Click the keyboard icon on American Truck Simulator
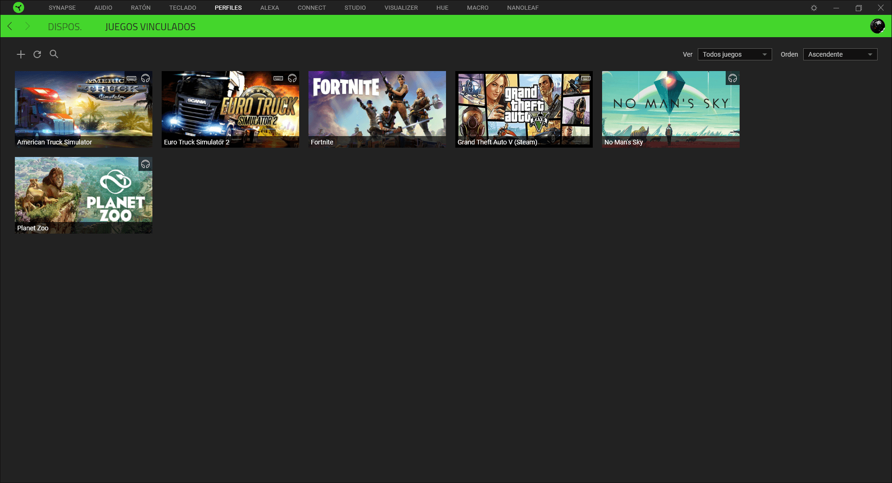Image resolution: width=892 pixels, height=483 pixels. tap(131, 78)
